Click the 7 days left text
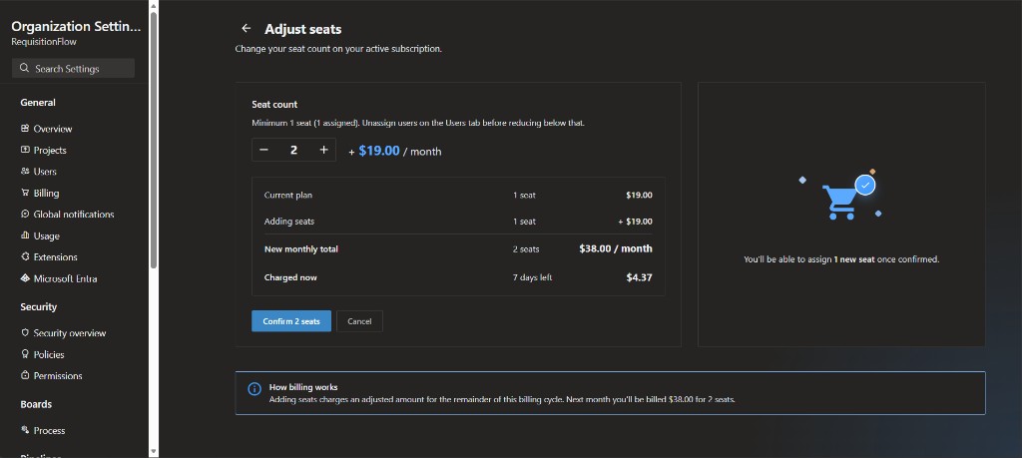 [533, 277]
